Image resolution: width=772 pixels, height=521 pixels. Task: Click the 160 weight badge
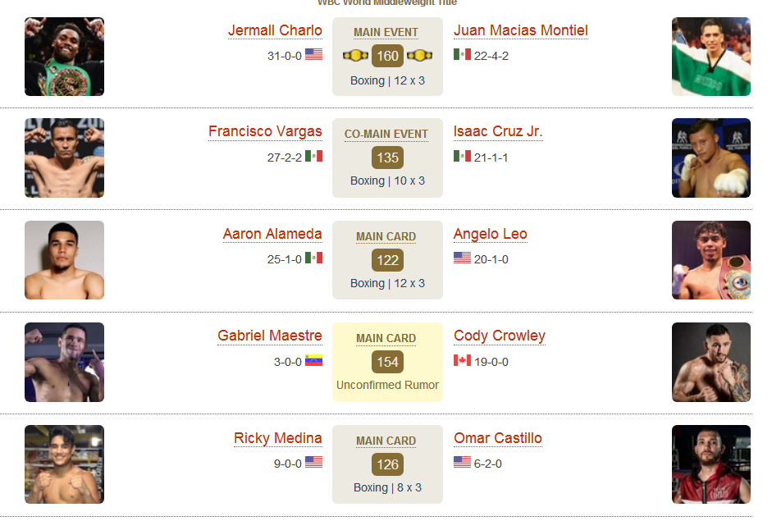(x=387, y=56)
